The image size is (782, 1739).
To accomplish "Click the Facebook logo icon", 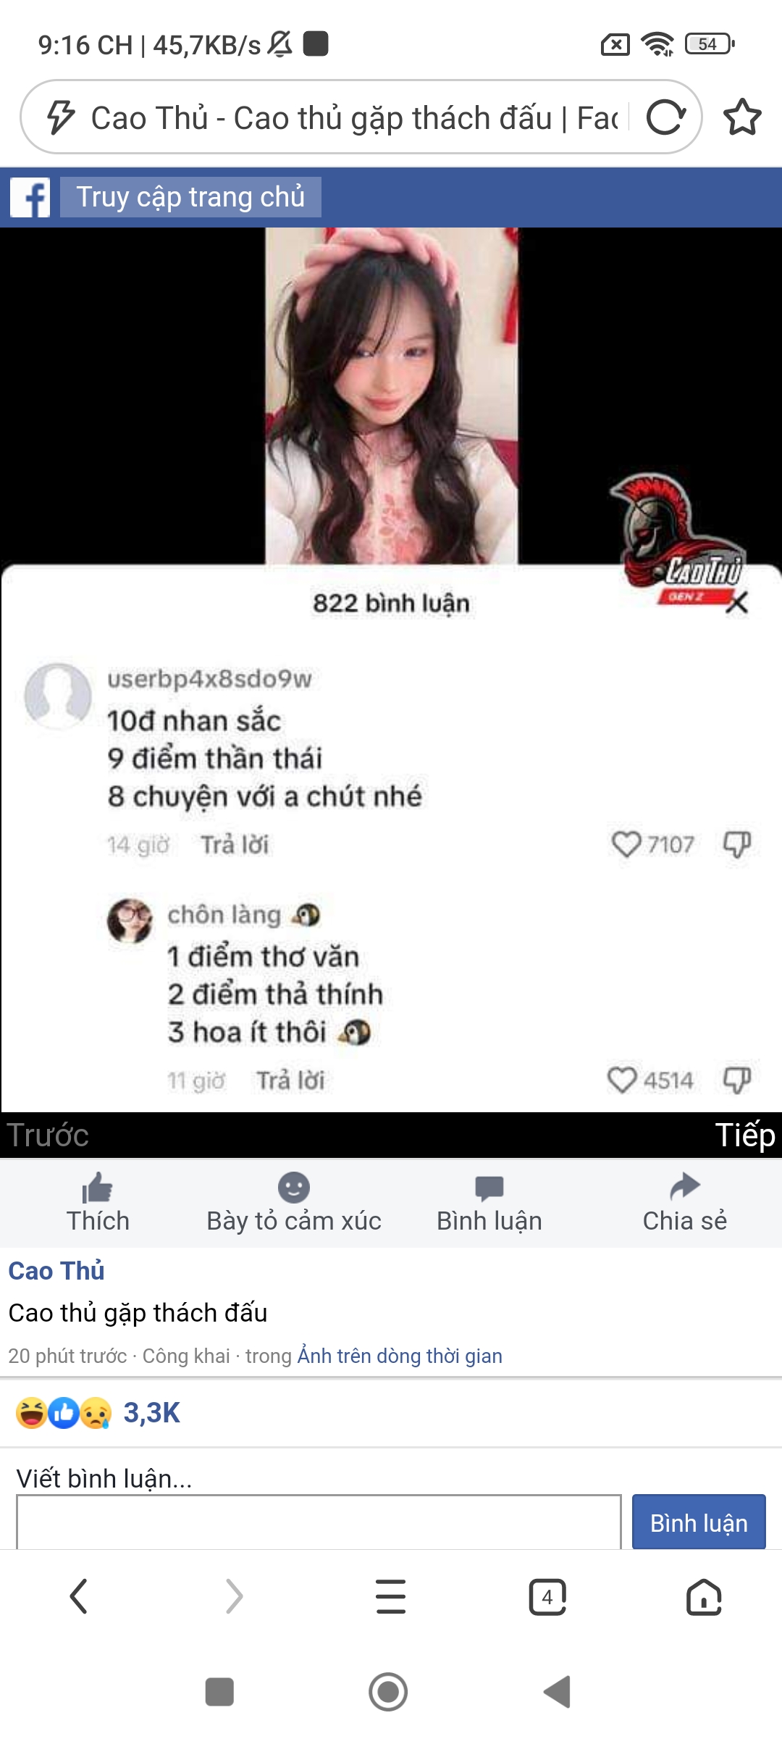I will [30, 197].
